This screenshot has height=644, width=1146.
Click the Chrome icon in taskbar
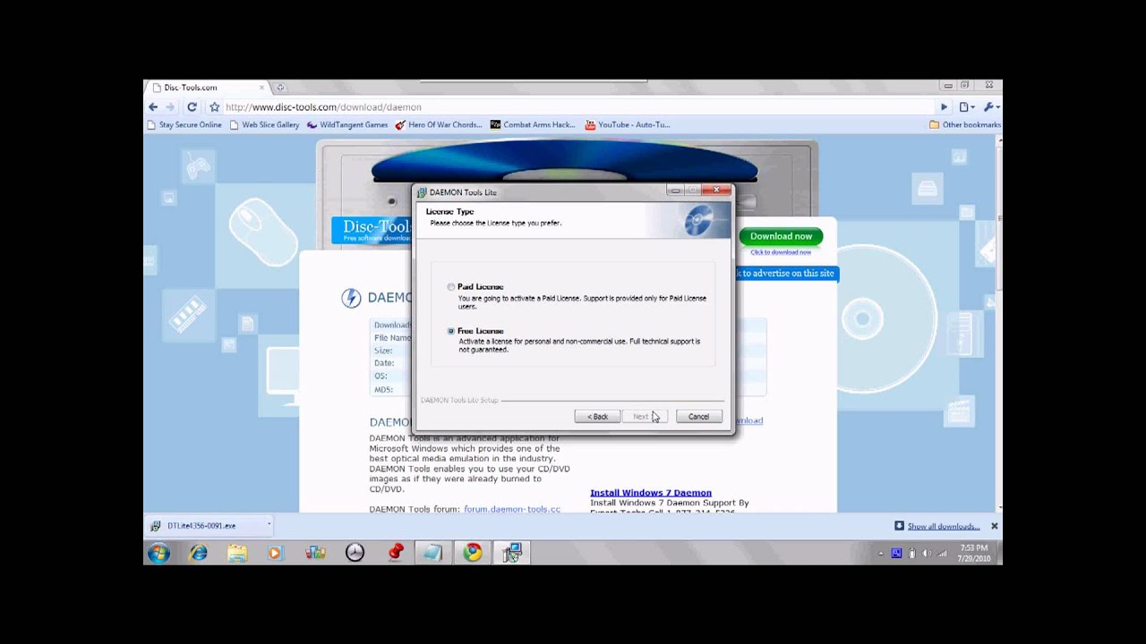click(473, 554)
